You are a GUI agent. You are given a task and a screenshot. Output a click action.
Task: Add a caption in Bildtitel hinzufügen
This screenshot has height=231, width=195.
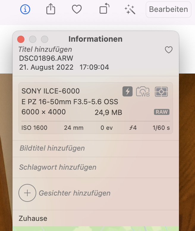click(x=52, y=148)
